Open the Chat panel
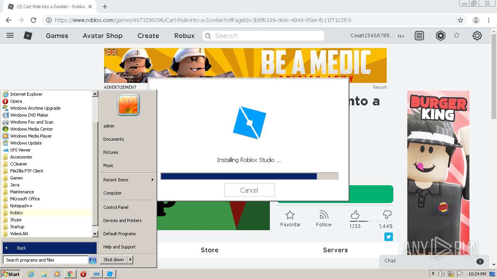This screenshot has width=497, height=279. tap(434, 261)
